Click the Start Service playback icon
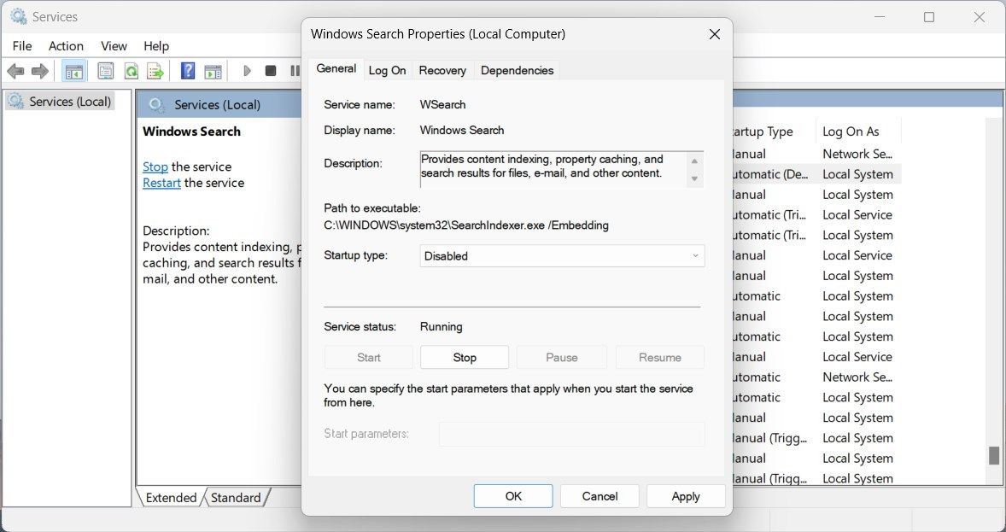This screenshot has height=532, width=1006. coord(247,70)
